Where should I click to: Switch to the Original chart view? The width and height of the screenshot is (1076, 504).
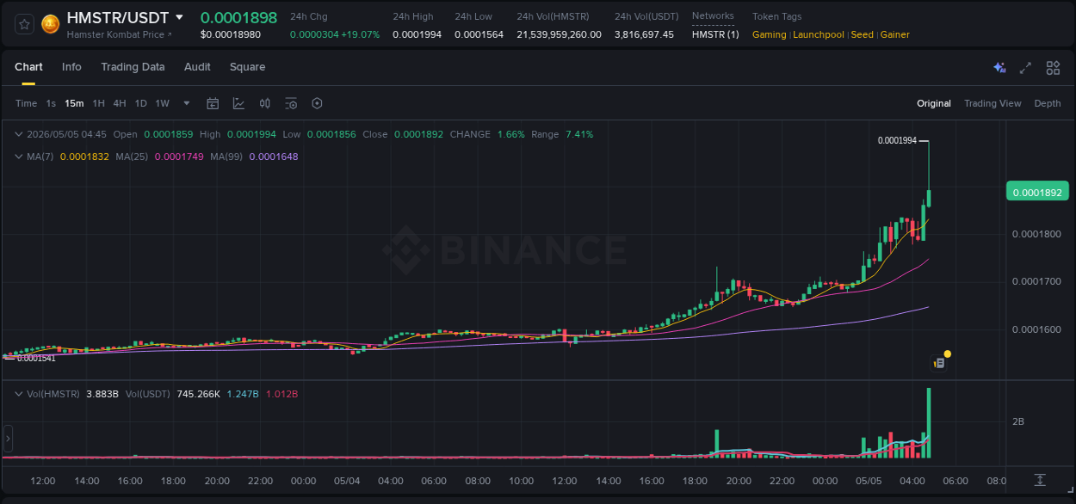pyautogui.click(x=933, y=103)
